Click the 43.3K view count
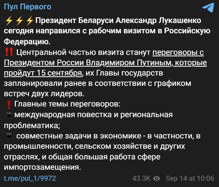The image size is (219, 187). (x=141, y=178)
